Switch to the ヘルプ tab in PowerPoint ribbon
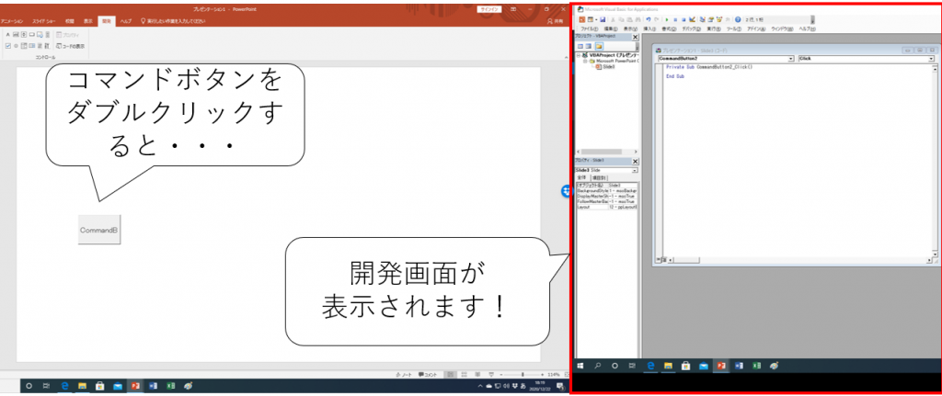 click(x=125, y=20)
